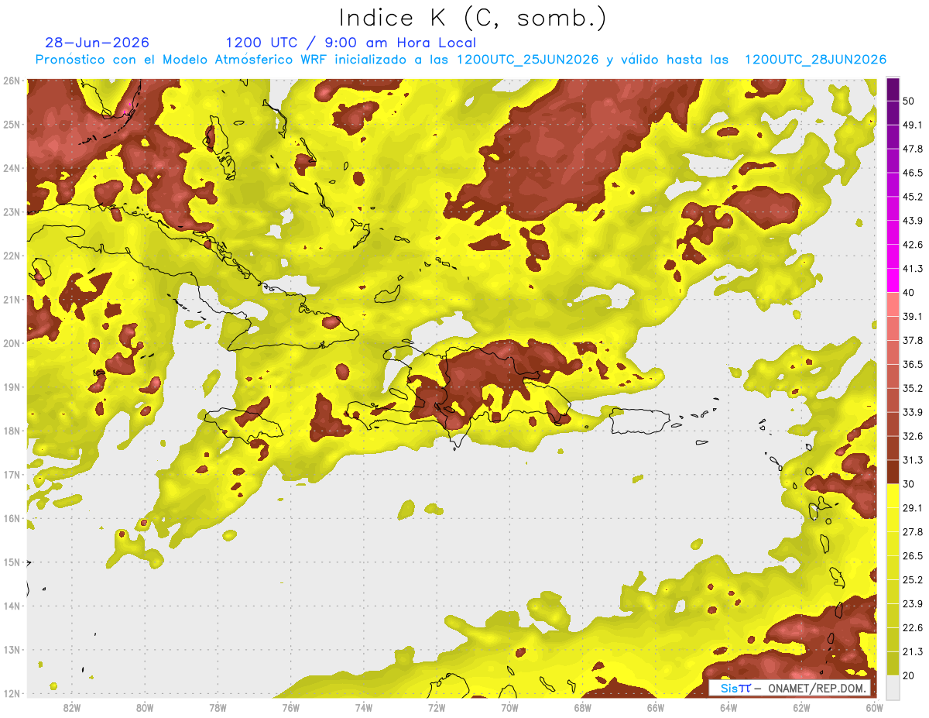Click the '22N' latitude label

tap(12, 256)
